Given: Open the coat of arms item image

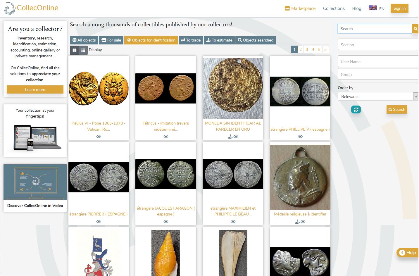Looking at the screenshot, I should (99, 253).
